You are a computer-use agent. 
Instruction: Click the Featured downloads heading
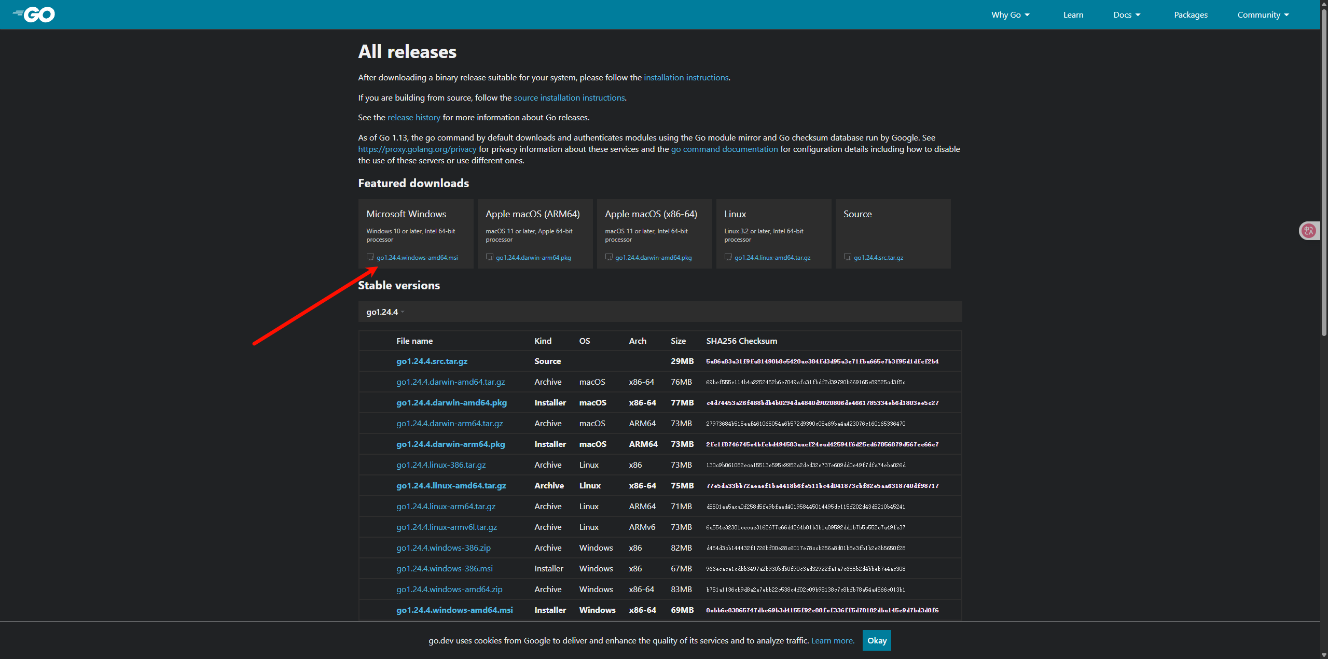[x=413, y=183]
